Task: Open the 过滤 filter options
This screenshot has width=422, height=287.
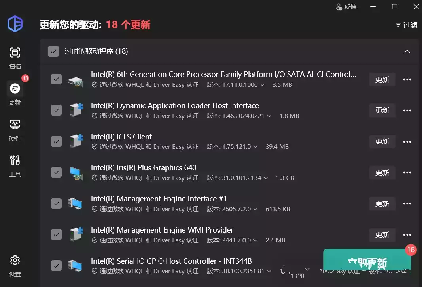Action: click(x=406, y=25)
